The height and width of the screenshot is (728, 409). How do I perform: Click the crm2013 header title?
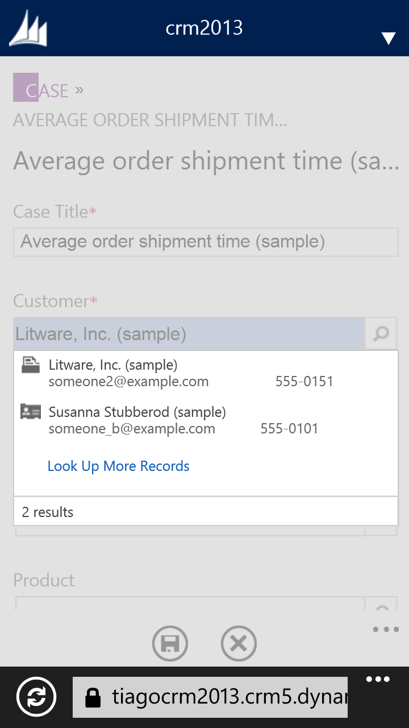tap(204, 28)
